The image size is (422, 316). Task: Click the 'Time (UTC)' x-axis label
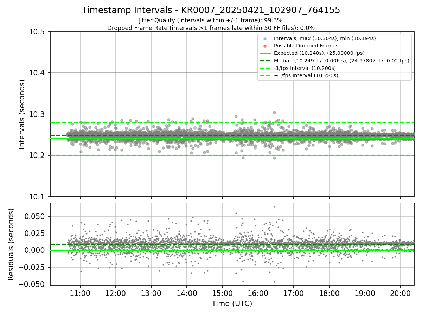point(232,304)
